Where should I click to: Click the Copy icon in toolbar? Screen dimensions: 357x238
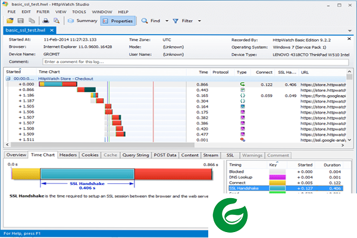click(x=32, y=21)
